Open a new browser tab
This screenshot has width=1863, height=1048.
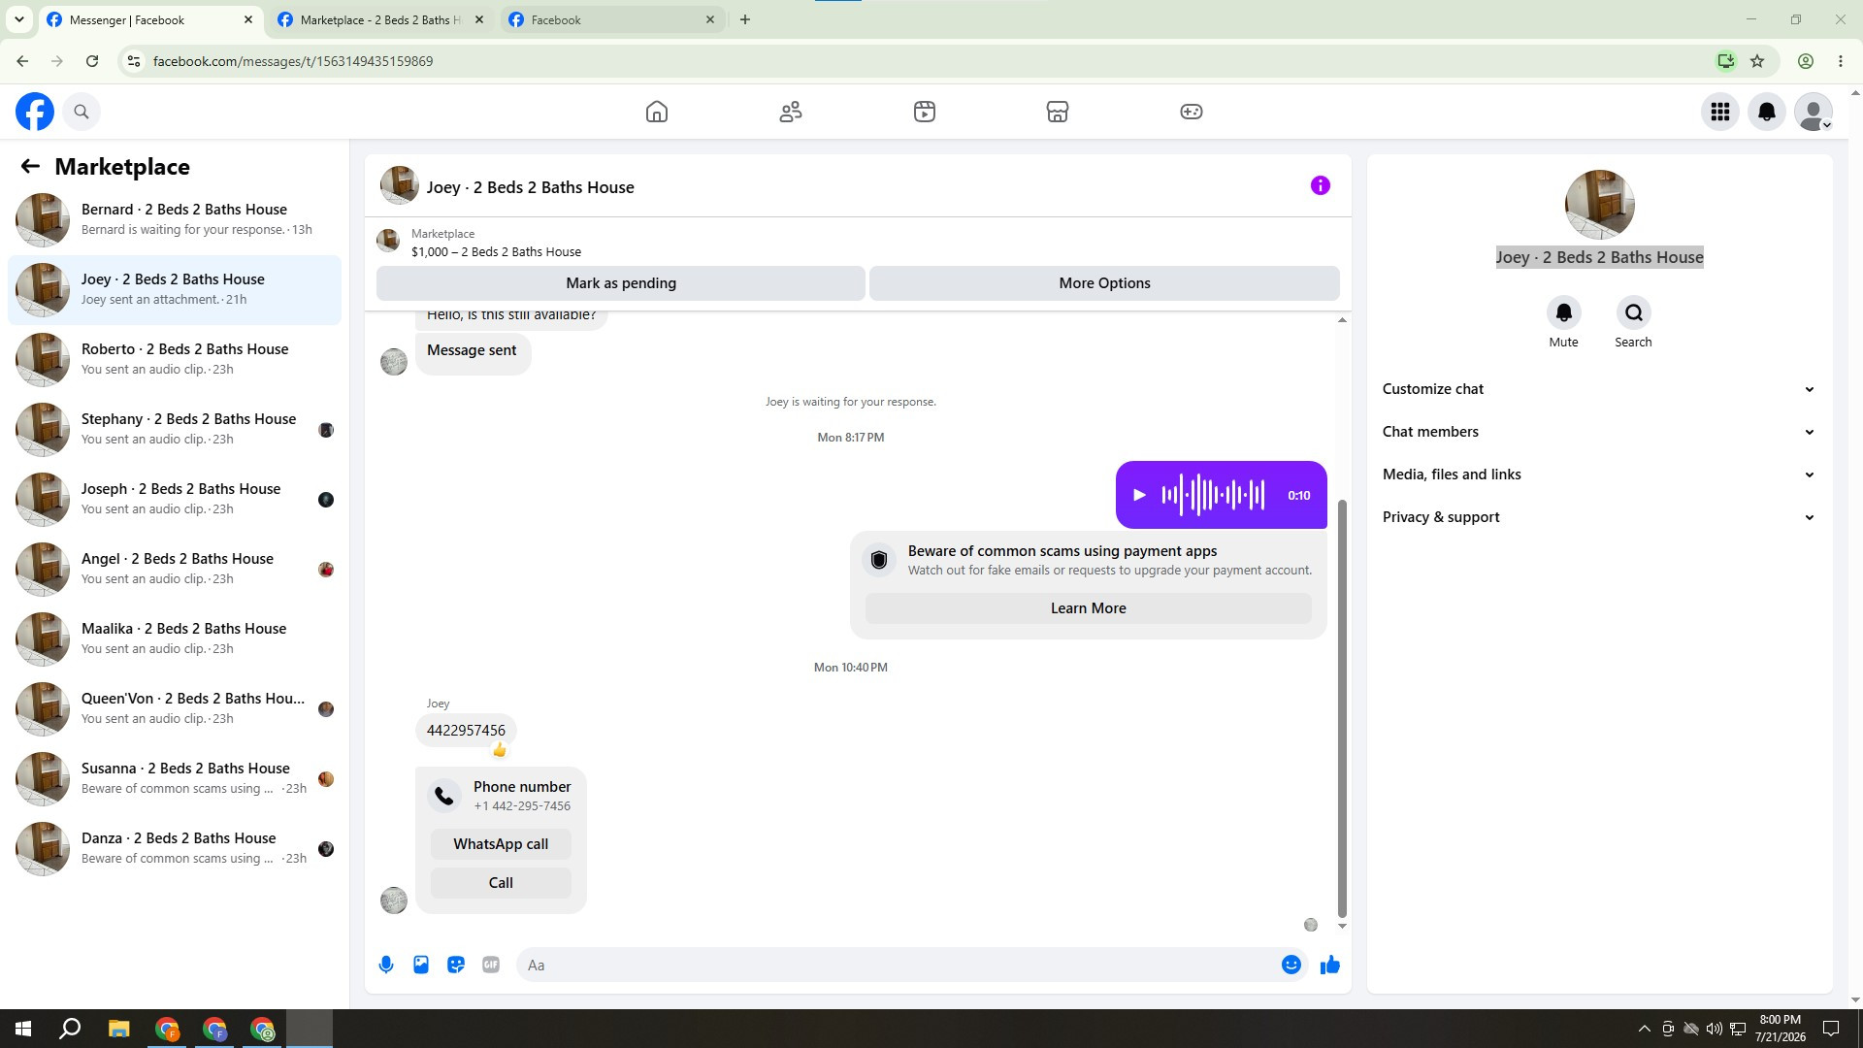pos(745,19)
